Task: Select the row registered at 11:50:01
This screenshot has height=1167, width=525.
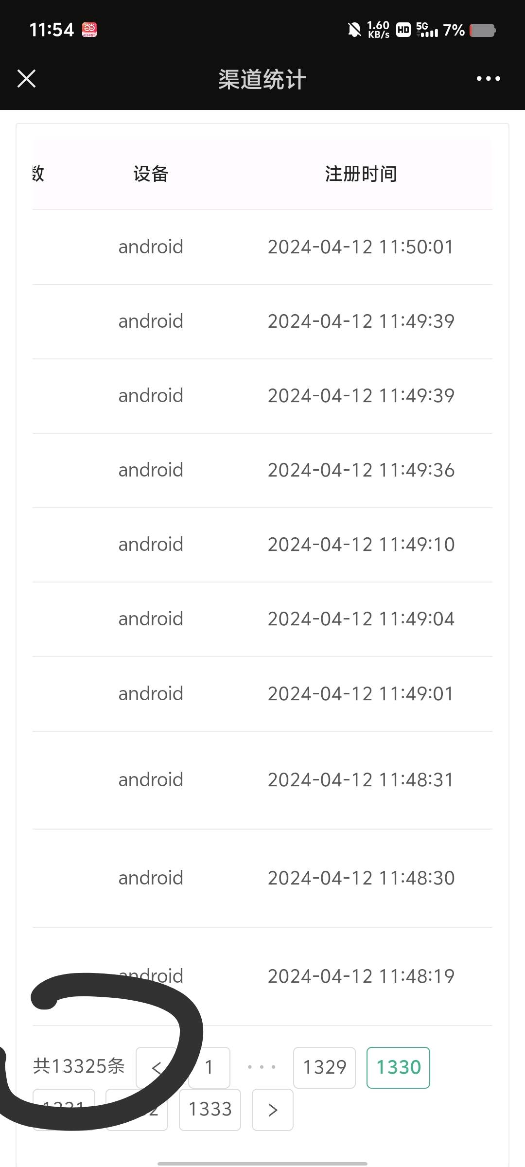Action: pos(262,247)
